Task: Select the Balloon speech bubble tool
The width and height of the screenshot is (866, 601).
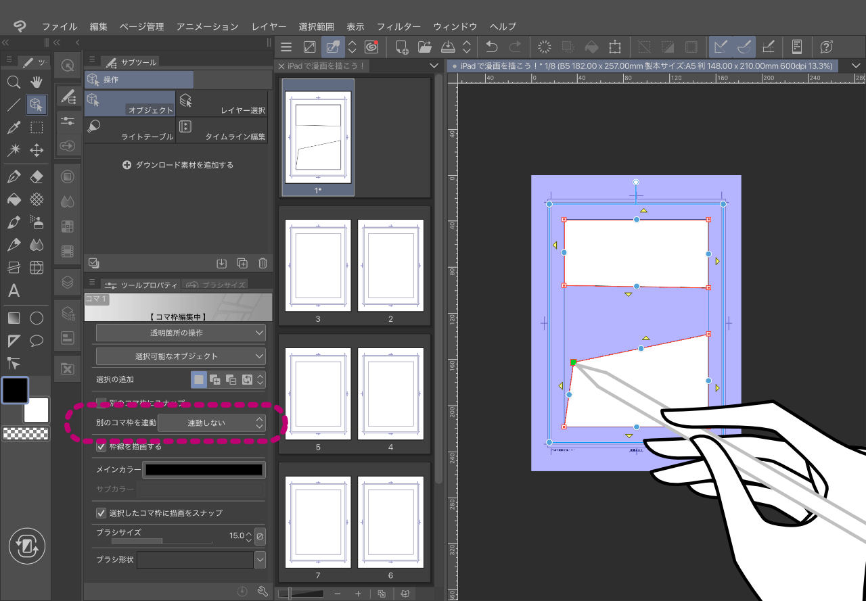Action: [37, 340]
